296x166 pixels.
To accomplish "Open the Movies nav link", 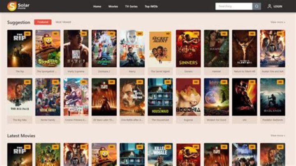I will [113, 7].
